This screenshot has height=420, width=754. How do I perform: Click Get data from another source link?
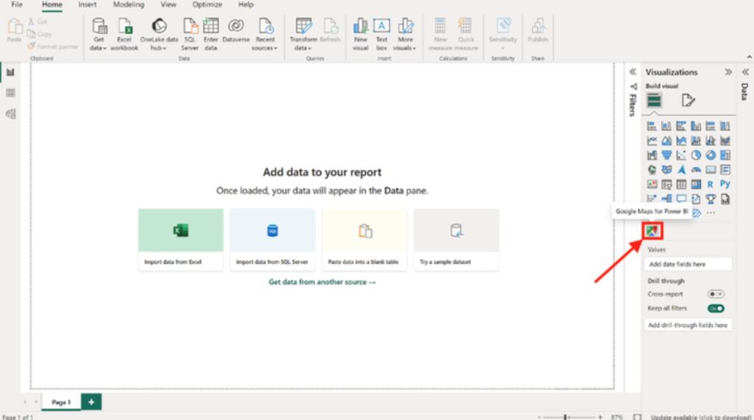[322, 282]
